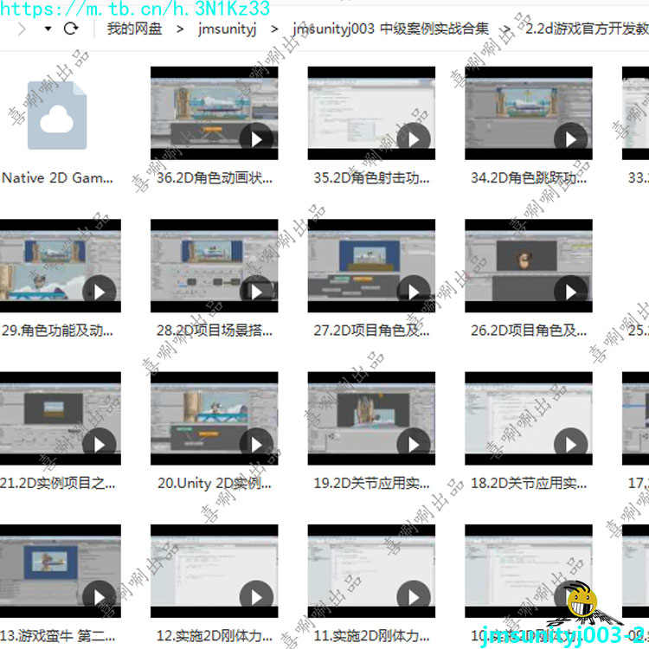This screenshot has height=649, width=649.
Task: Click the file name 26.2D项目角色及...
Action: (529, 331)
